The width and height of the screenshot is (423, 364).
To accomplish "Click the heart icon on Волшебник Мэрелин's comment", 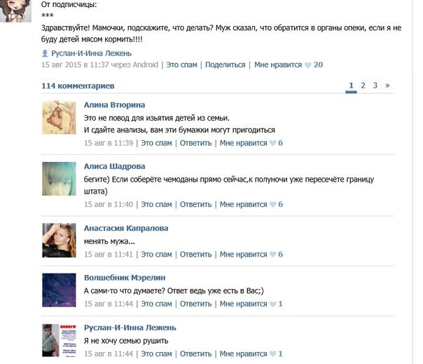I will click(x=272, y=304).
